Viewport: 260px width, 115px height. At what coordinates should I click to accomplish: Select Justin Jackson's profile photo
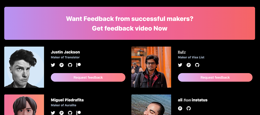click(24, 67)
